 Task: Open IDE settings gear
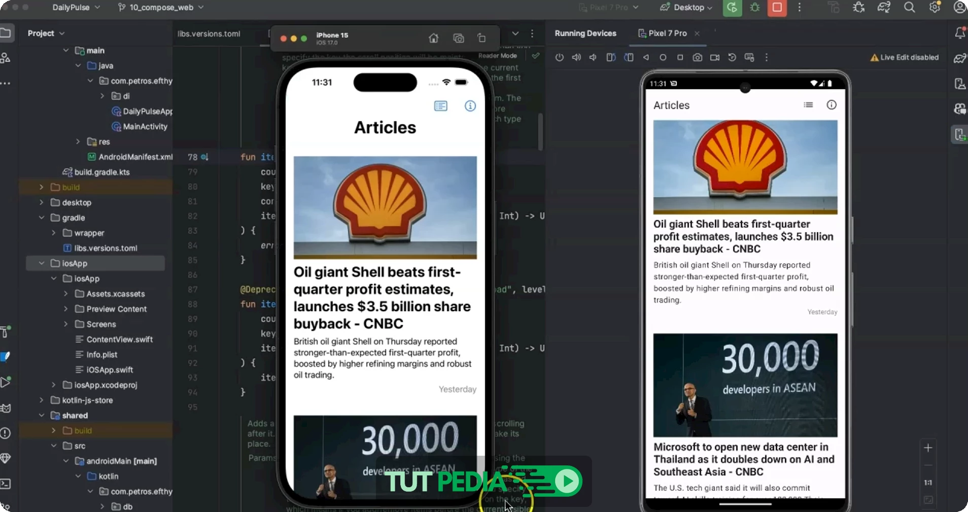pos(935,8)
